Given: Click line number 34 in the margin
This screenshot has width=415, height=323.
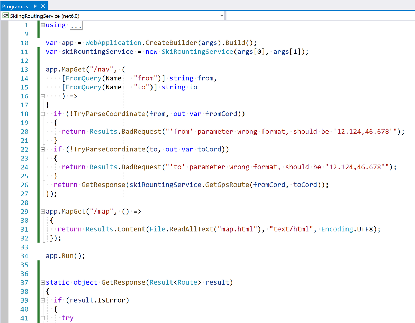Looking at the screenshot, I should [x=25, y=256].
